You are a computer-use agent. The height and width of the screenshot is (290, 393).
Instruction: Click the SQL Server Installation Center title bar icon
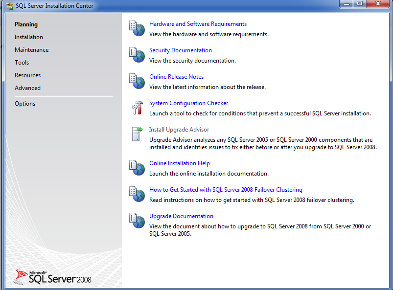pyautogui.click(x=9, y=6)
